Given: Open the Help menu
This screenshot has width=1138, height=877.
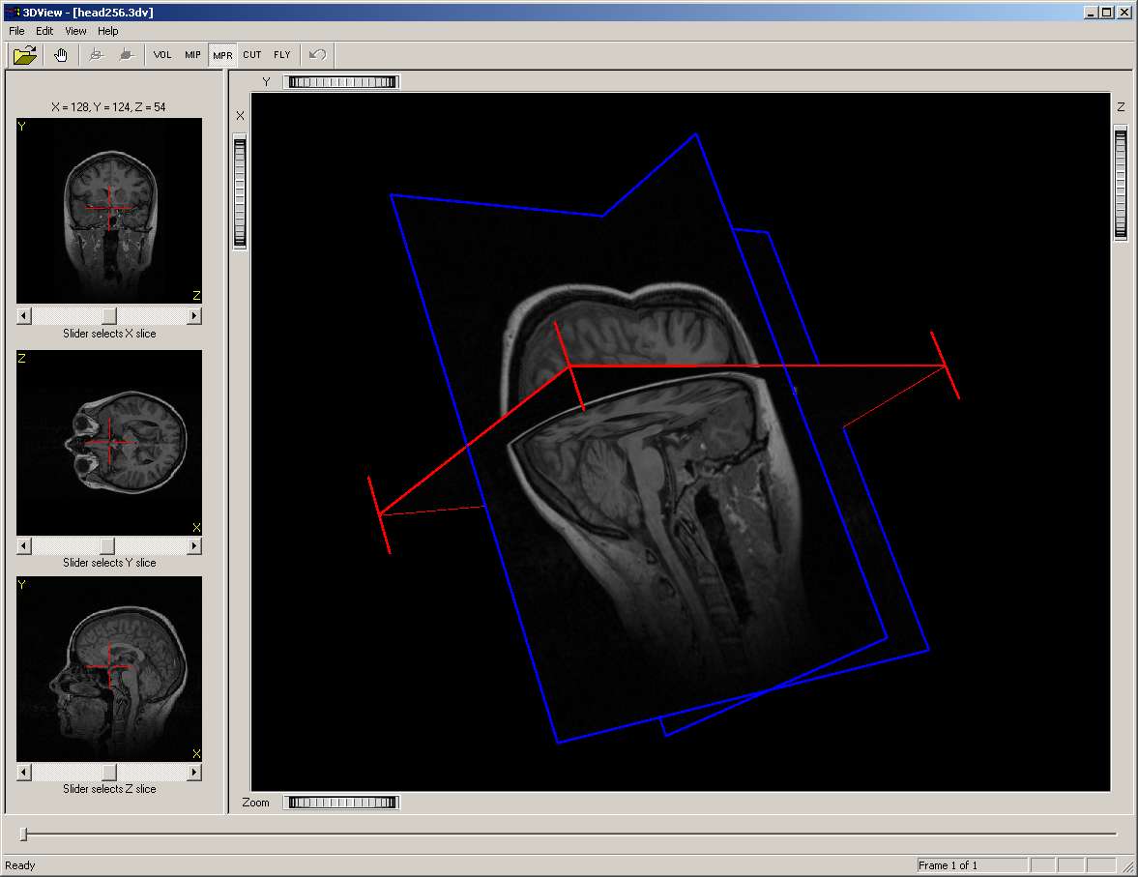Looking at the screenshot, I should (107, 31).
